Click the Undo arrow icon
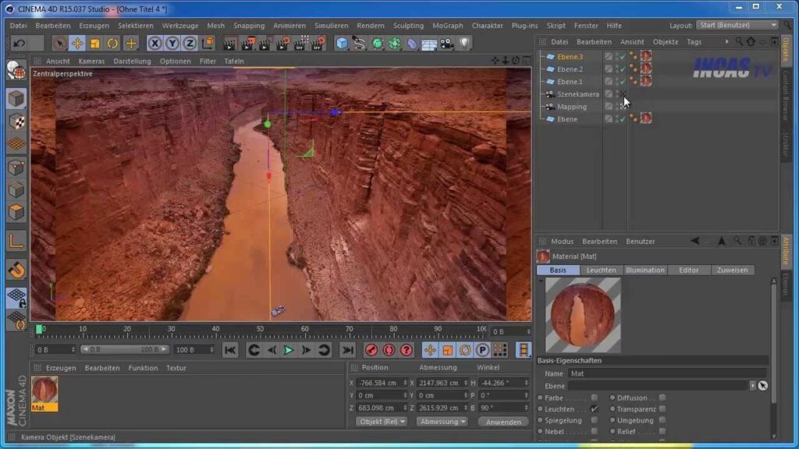Viewport: 799px width, 449px height. pyautogui.click(x=19, y=44)
